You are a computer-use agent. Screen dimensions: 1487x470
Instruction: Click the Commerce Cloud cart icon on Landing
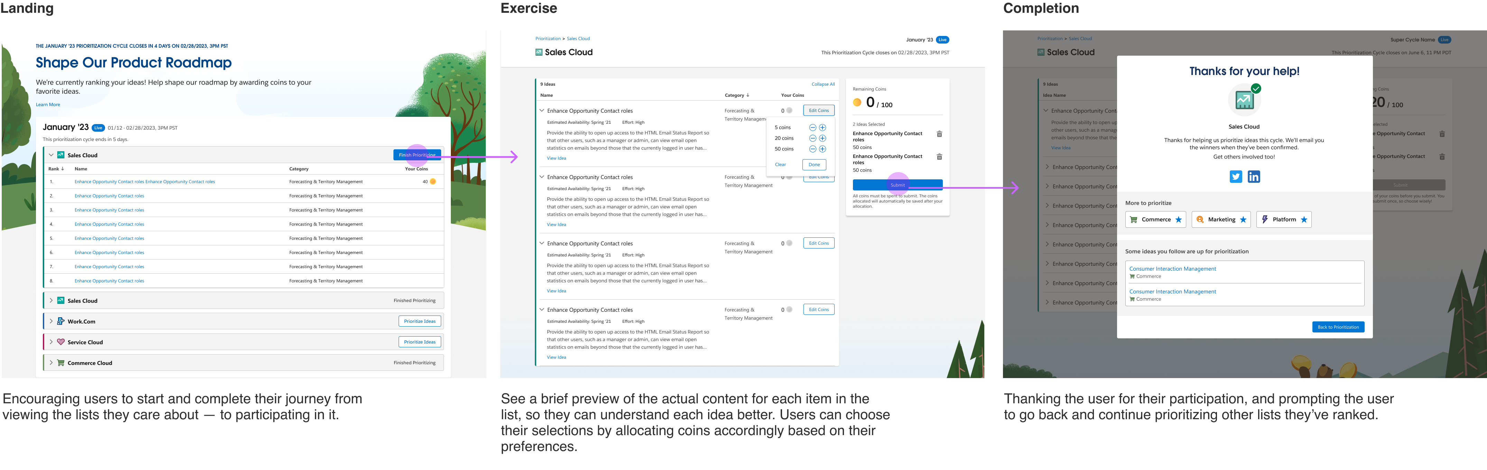pos(61,363)
